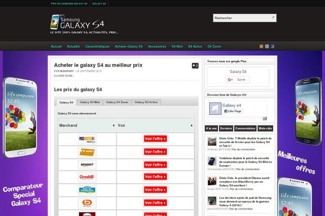
Task: Click the Samsung Galaxy S4 site logo
Action: pyautogui.click(x=77, y=22)
